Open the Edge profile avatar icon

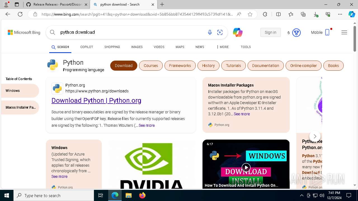click(x=6, y=4)
